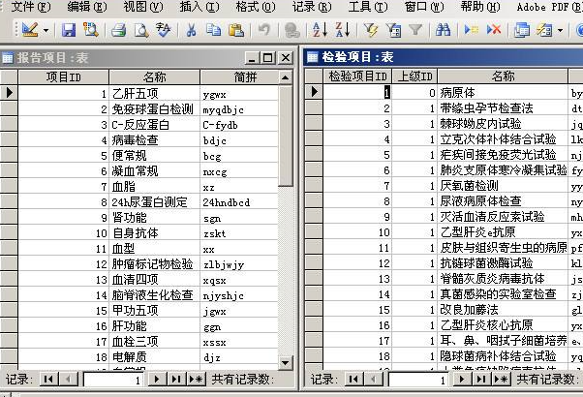
Task: Click the 名称 column header in 报告项目 table
Action: tap(154, 77)
